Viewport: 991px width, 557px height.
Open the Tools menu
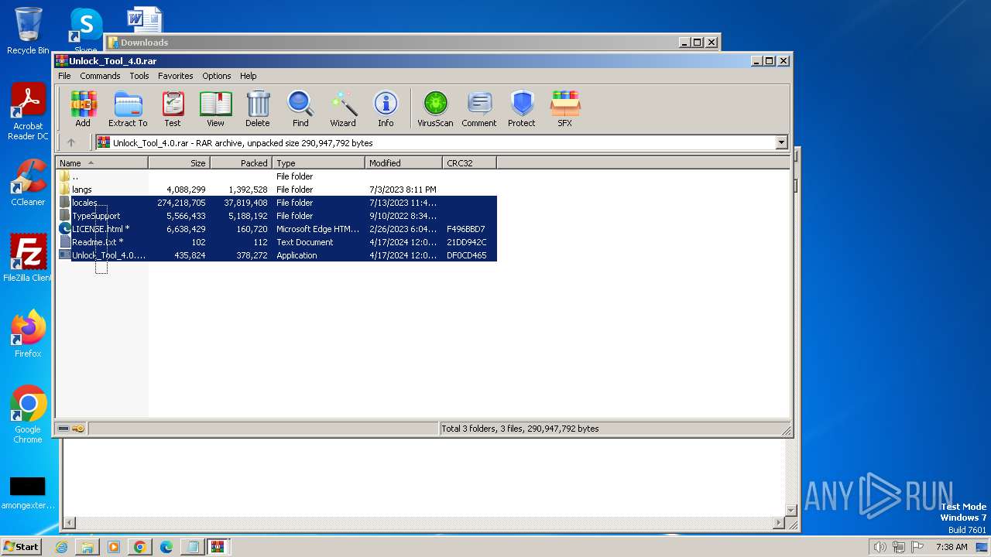pyautogui.click(x=139, y=76)
